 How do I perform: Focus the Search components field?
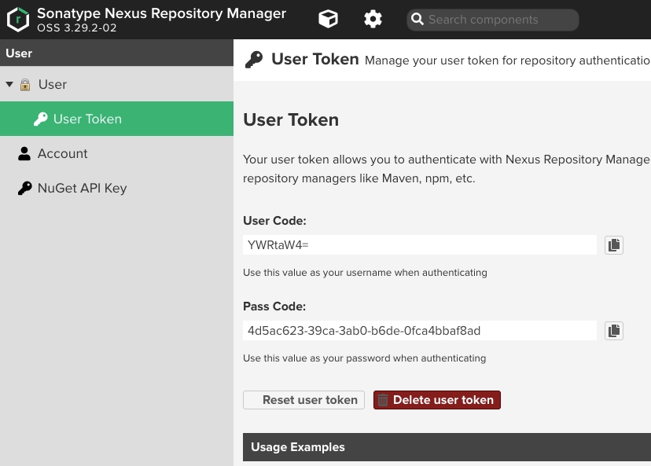493,20
